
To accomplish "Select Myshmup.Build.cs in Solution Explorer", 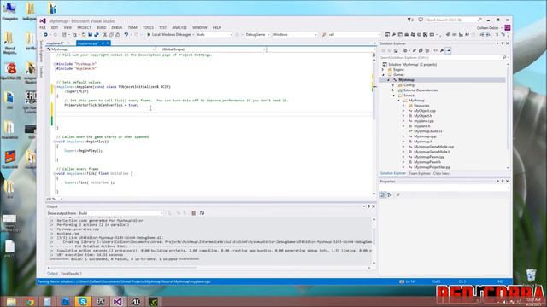I will coord(427,131).
